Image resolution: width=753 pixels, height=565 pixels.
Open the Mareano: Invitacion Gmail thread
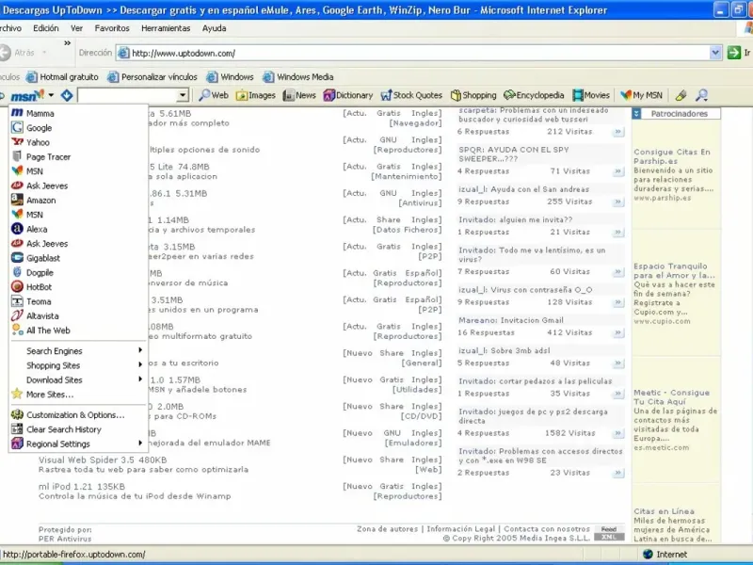[511, 320]
